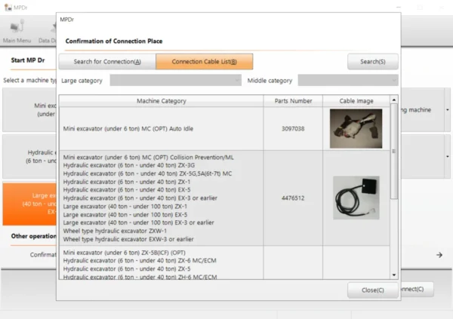Viewport: 453px width, 319px height.
Task: Select Wheel type hydraulic excavator ZXW-1 line
Action: click(x=115, y=231)
